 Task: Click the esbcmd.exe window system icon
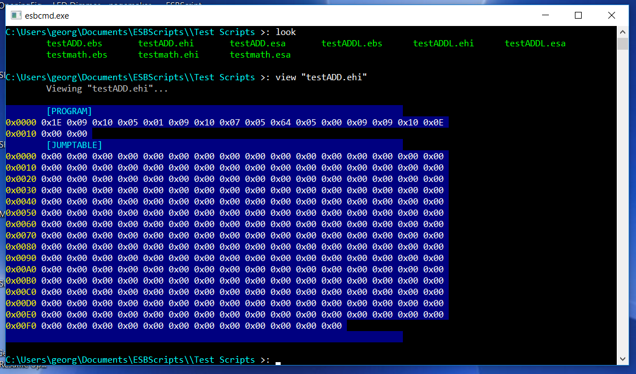16,16
